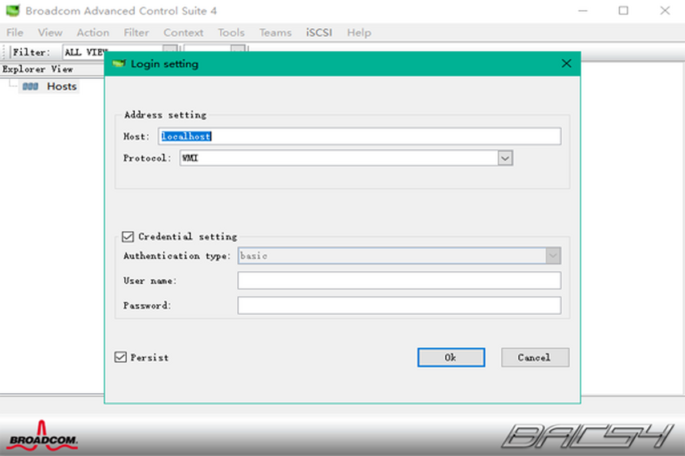Open the Action menu

(x=93, y=32)
